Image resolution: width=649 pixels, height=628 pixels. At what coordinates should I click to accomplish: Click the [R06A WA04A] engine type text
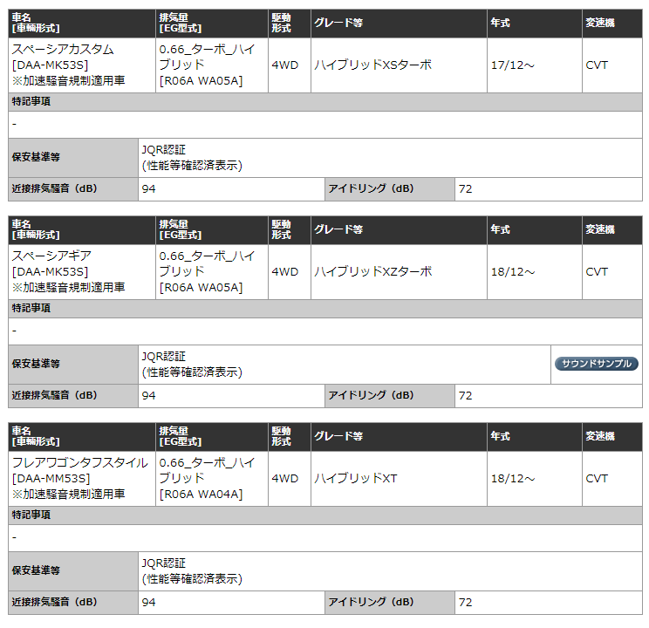pyautogui.click(x=201, y=495)
